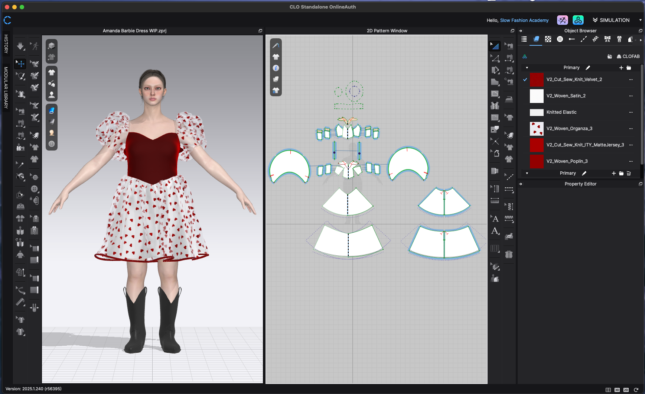Collapse the top Primary fabric group
This screenshot has height=394, width=645.
[x=527, y=68]
